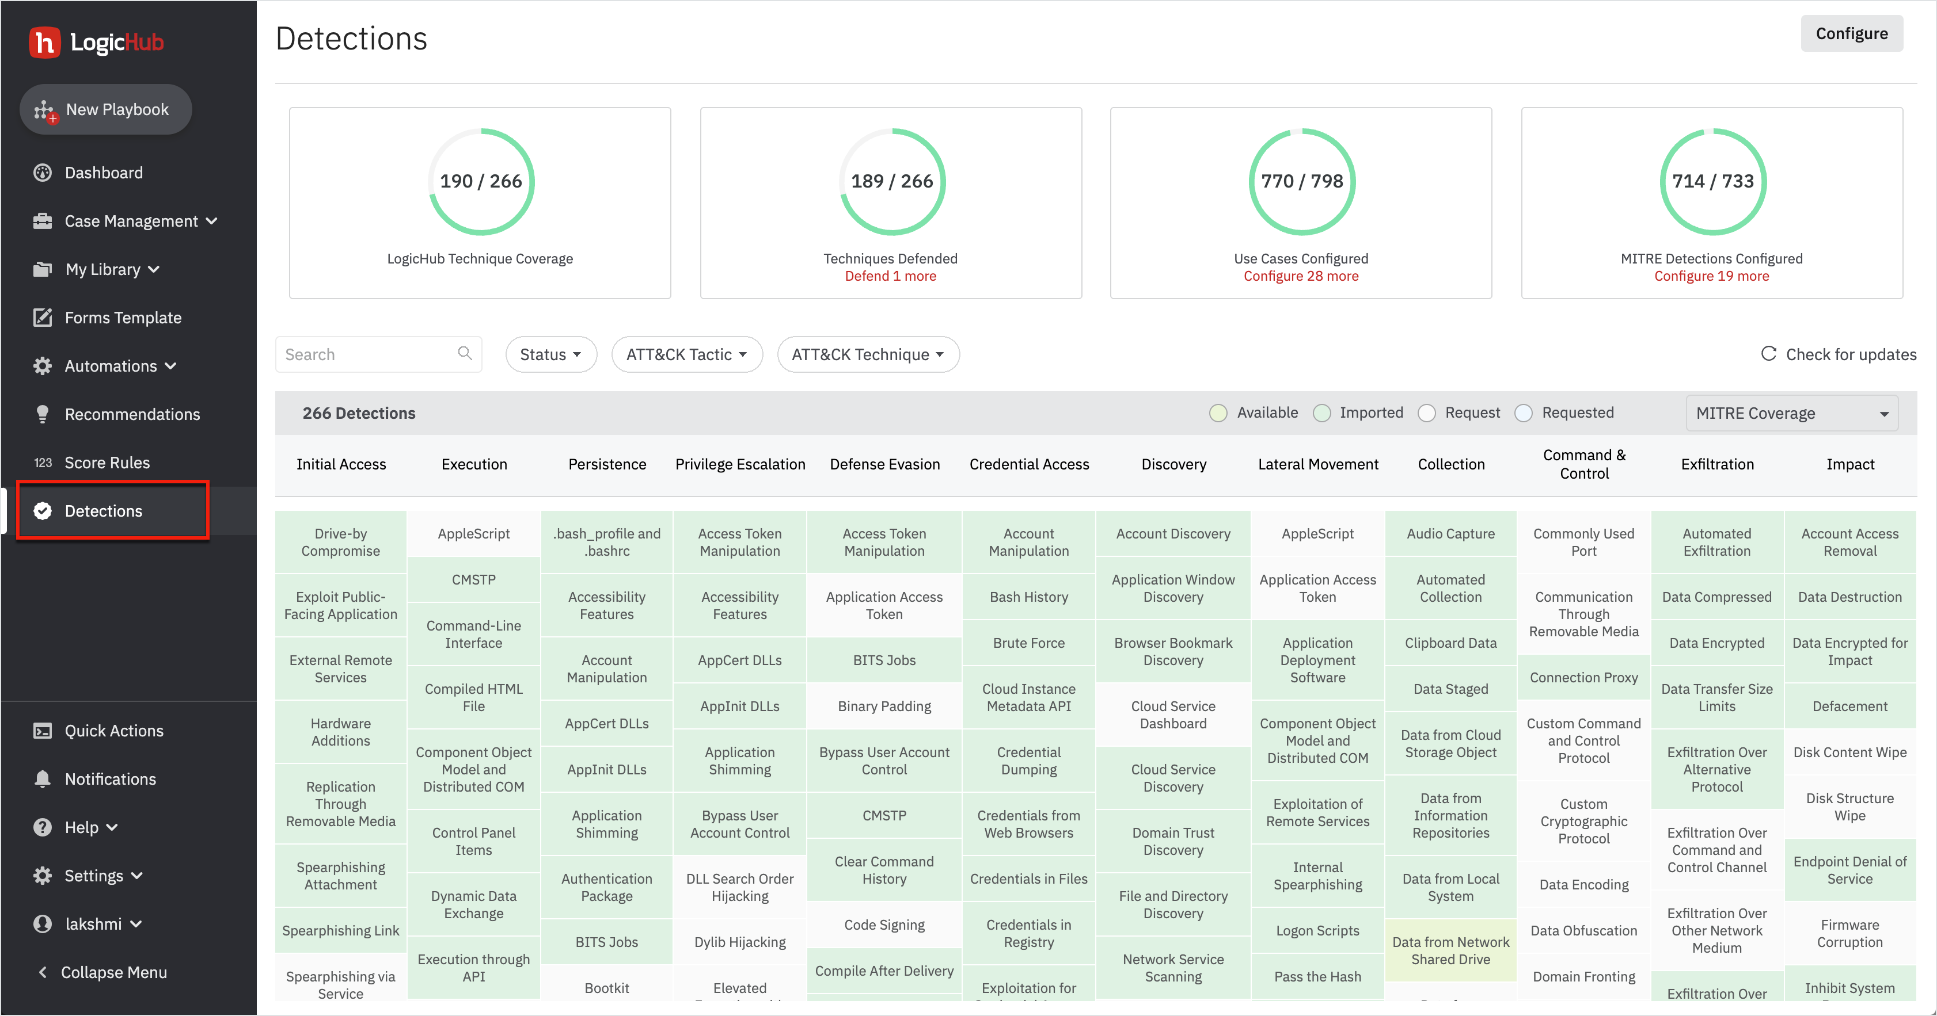Click the Automations gear icon
Viewport: 1937px width, 1016px height.
(43, 366)
